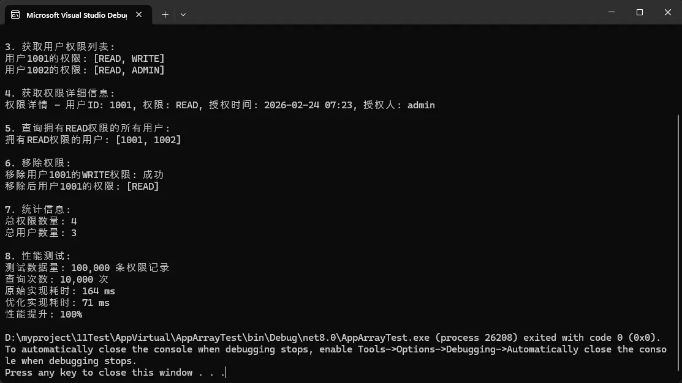Open a new tab with the plus button
The width and height of the screenshot is (682, 383).
(165, 14)
